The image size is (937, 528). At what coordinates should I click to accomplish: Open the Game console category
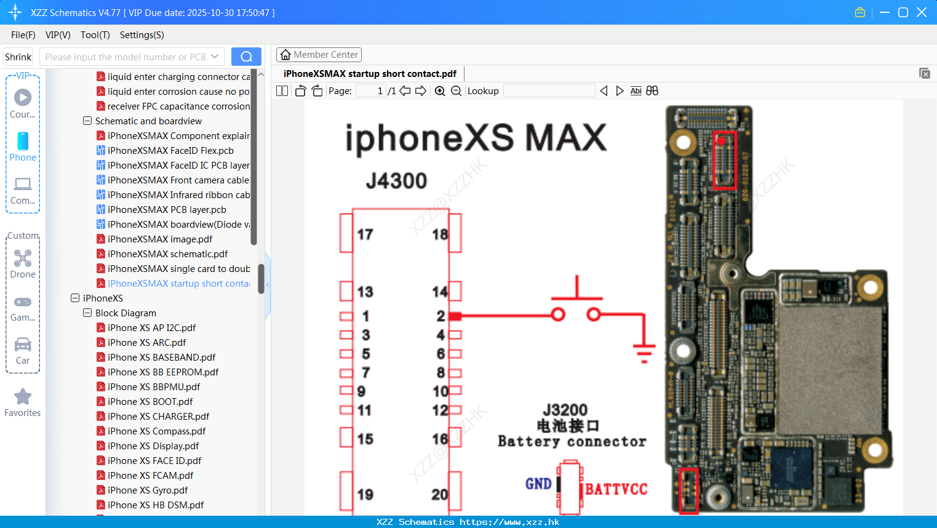pos(23,308)
